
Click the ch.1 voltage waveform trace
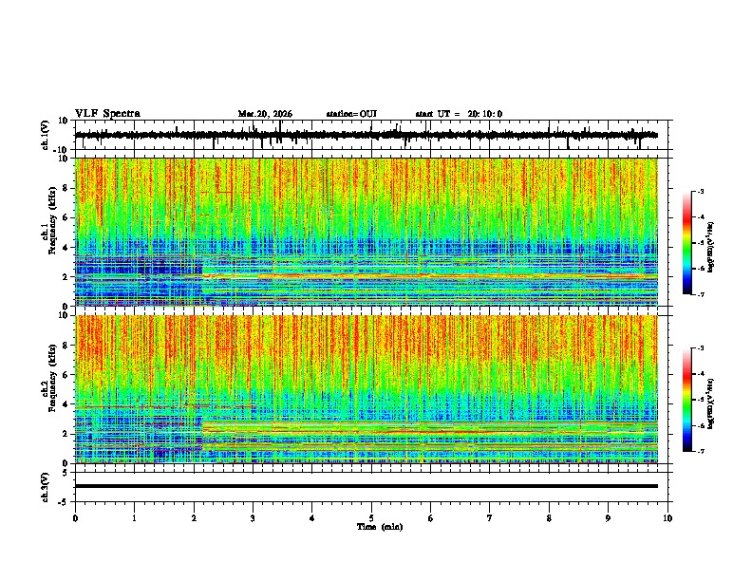tap(366, 135)
